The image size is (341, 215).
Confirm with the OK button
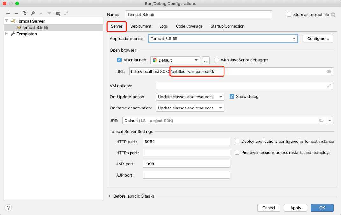pos(322,208)
